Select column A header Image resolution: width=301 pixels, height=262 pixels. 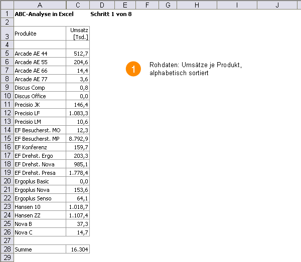click(40, 5)
